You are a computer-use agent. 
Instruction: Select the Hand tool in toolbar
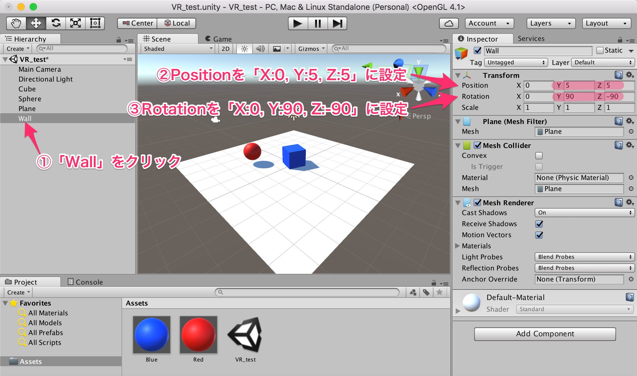point(16,23)
